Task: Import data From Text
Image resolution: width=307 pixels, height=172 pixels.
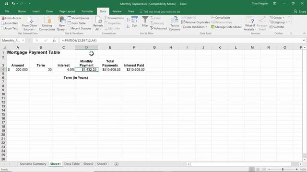Action: click(10, 28)
